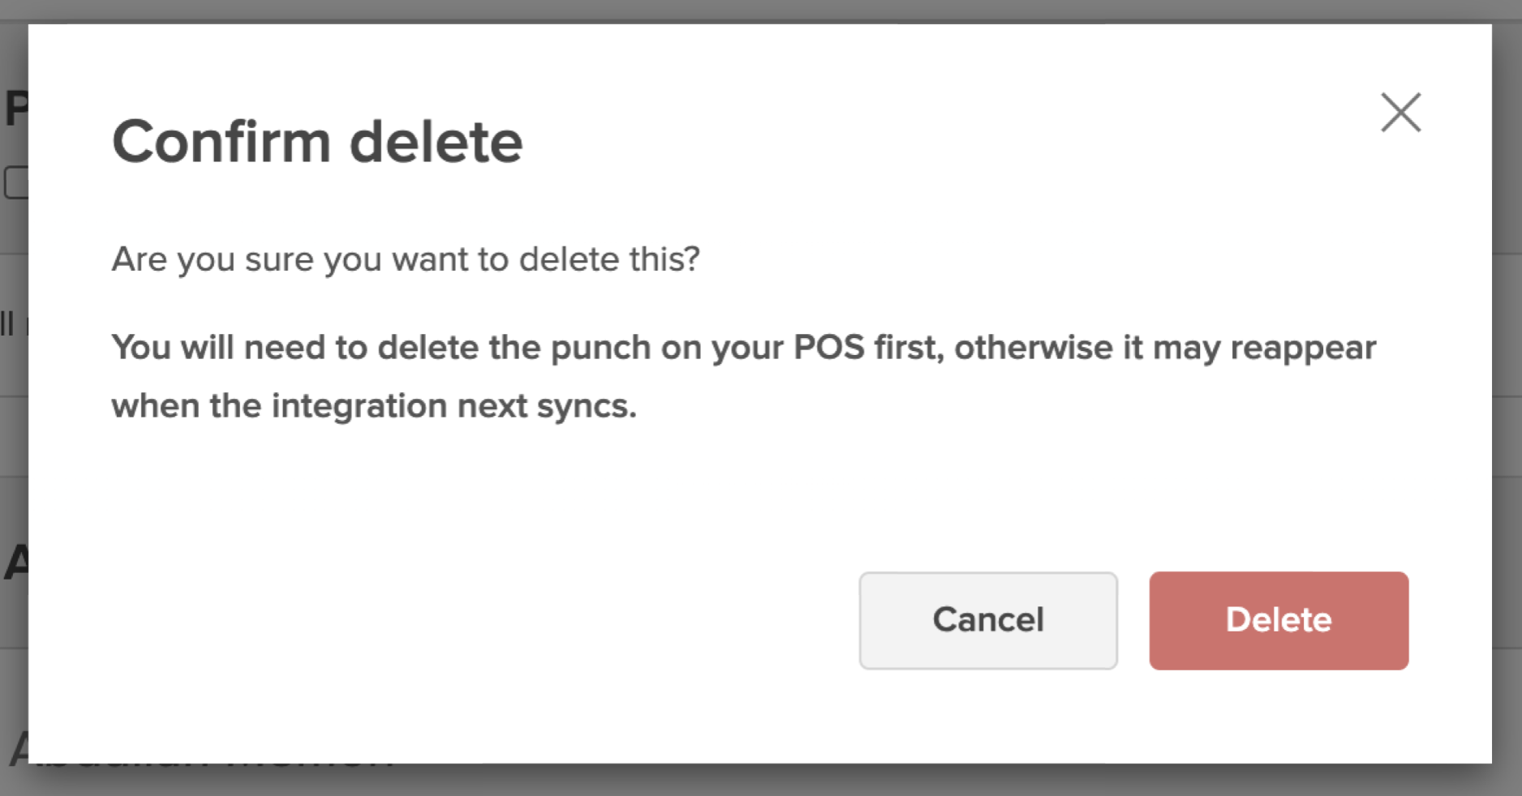Viewport: 1522px width, 796px height.
Task: Dismiss the dialog via Cancel button
Action: pos(988,620)
